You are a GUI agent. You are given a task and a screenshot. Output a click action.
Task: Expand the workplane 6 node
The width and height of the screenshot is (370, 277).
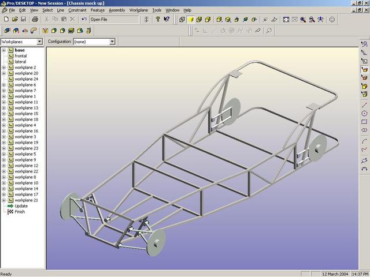point(4,85)
